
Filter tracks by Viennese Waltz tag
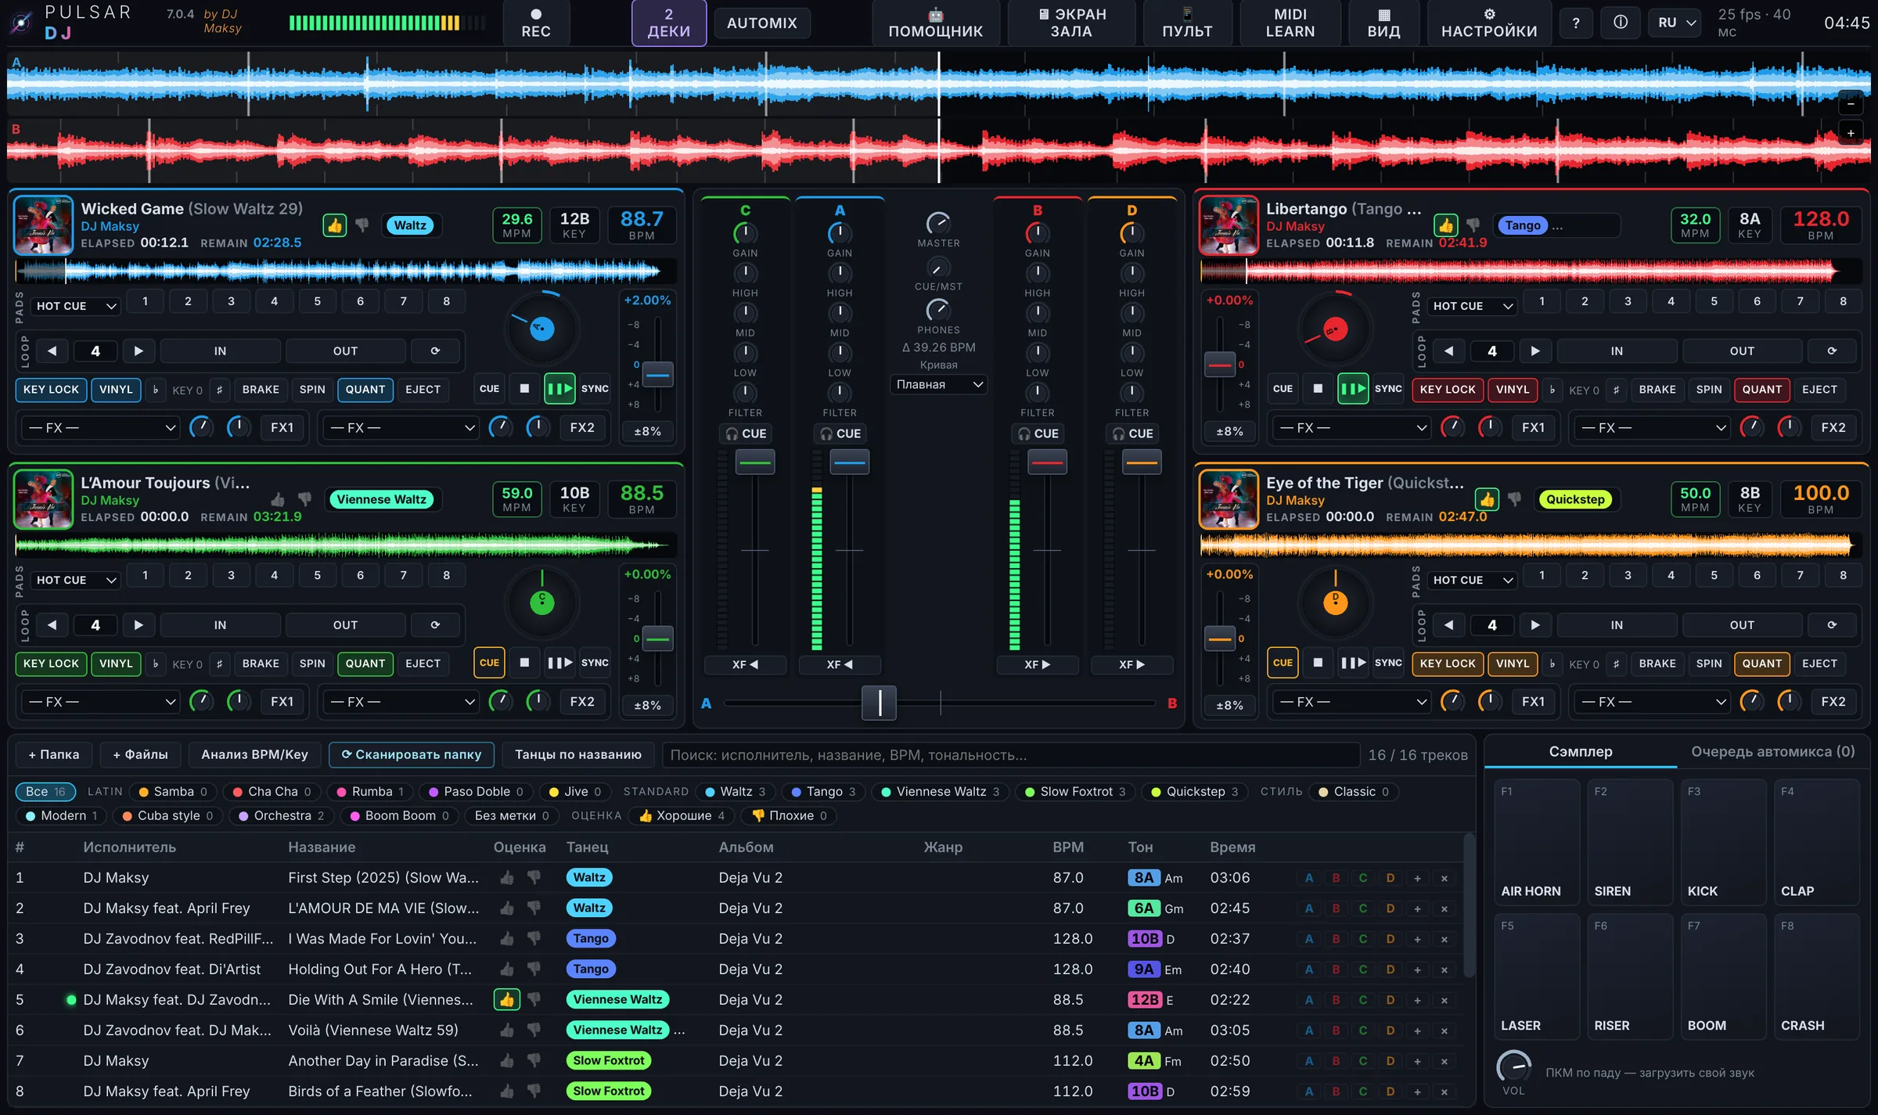[941, 792]
